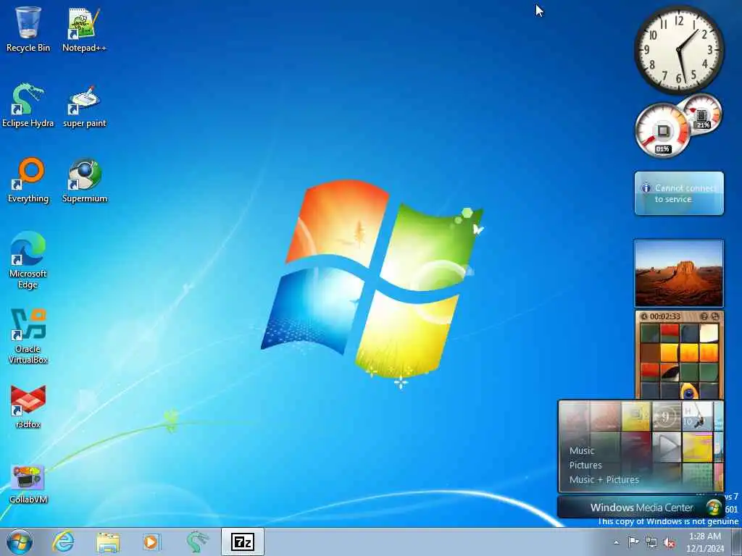742x556 pixels.
Task: Select the Oracle VirtualBox desktop shortcut
Action: click(28, 336)
